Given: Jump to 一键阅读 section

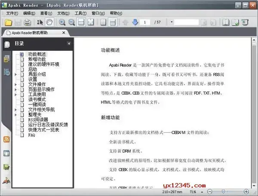Looking at the screenshot, I should [x=37, y=104].
